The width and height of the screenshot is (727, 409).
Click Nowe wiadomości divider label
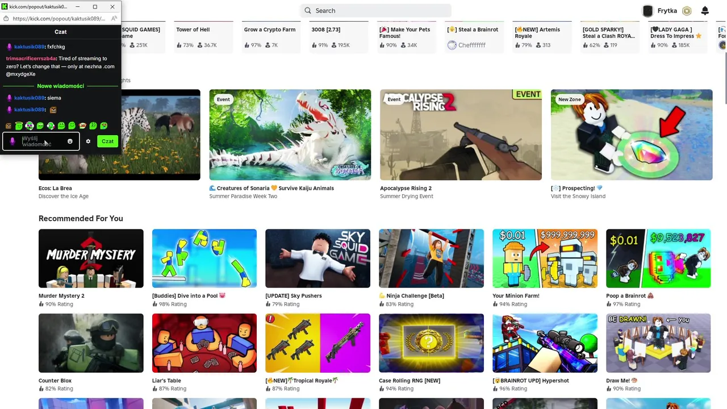coord(60,86)
